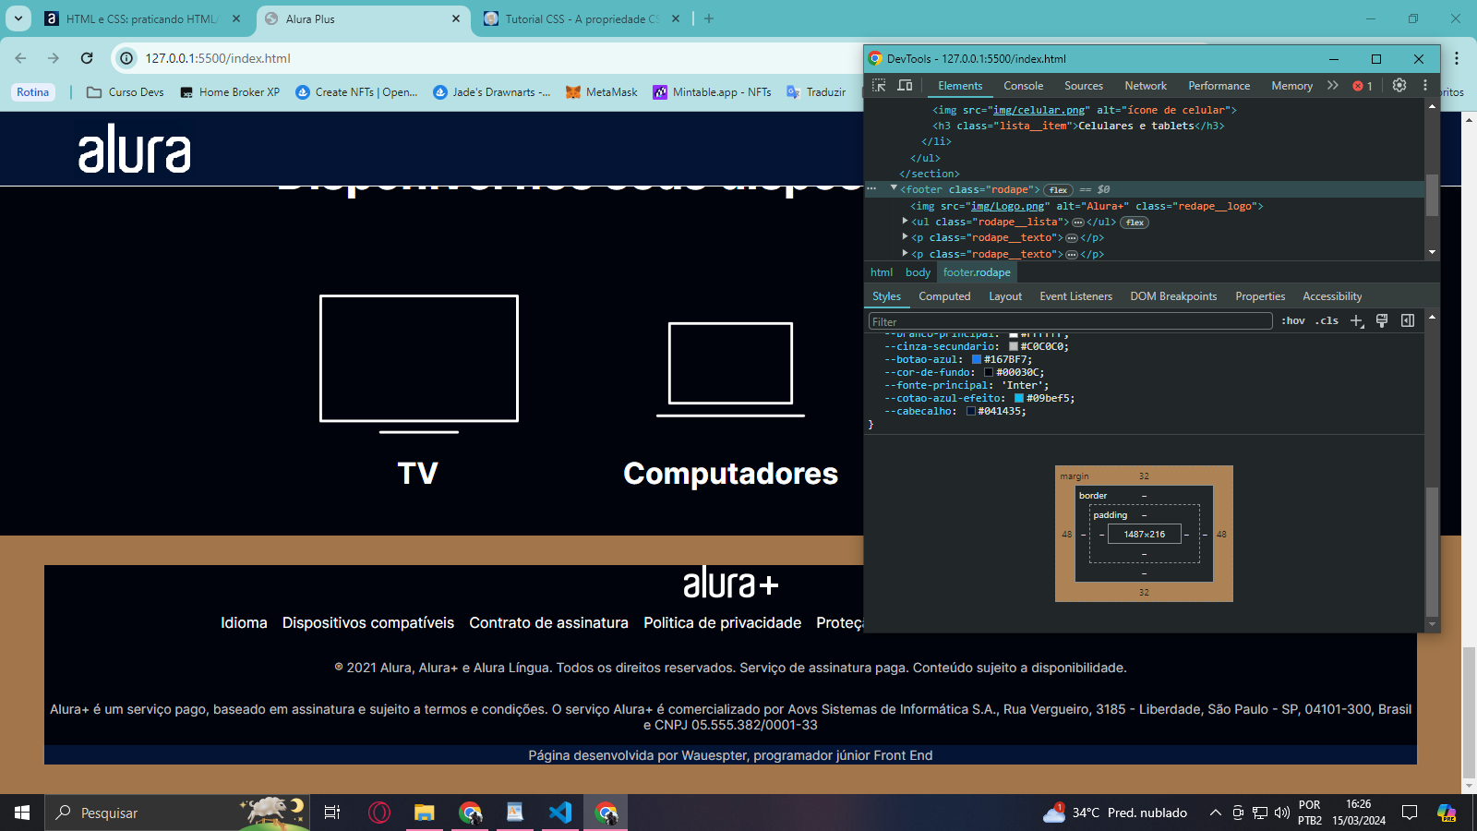Open the --botao-azul color swatch
1477x831 pixels.
[976, 359]
